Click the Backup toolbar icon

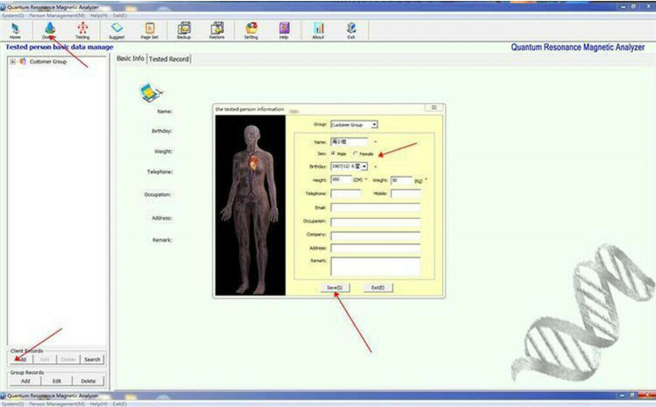(x=184, y=30)
